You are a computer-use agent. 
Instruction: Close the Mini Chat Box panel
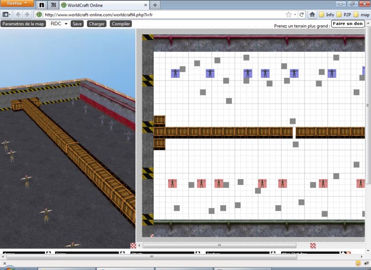348,253
